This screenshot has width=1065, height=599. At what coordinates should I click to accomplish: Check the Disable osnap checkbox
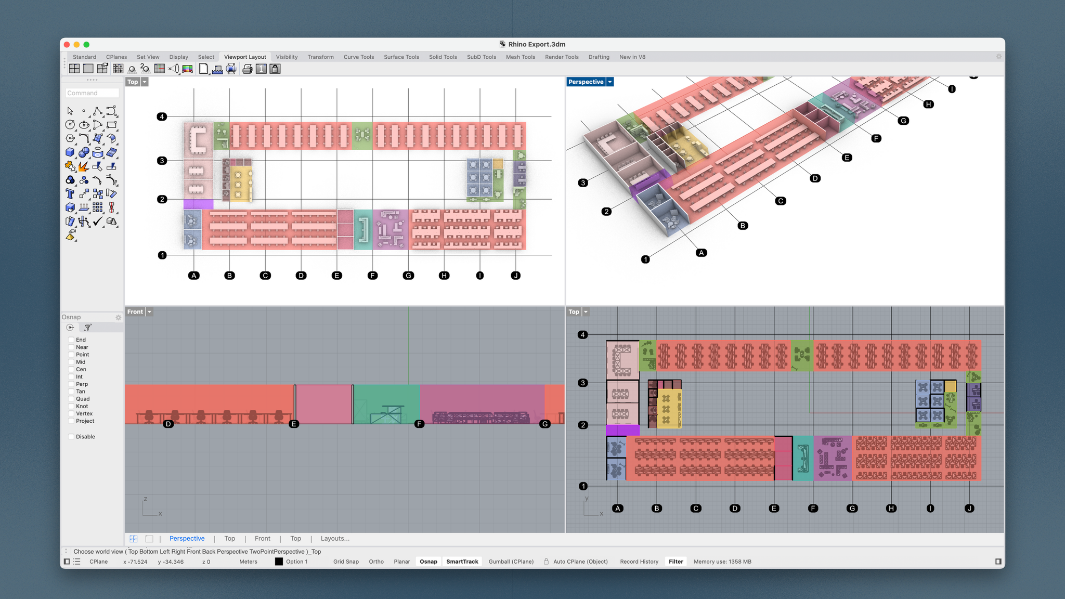(x=71, y=437)
